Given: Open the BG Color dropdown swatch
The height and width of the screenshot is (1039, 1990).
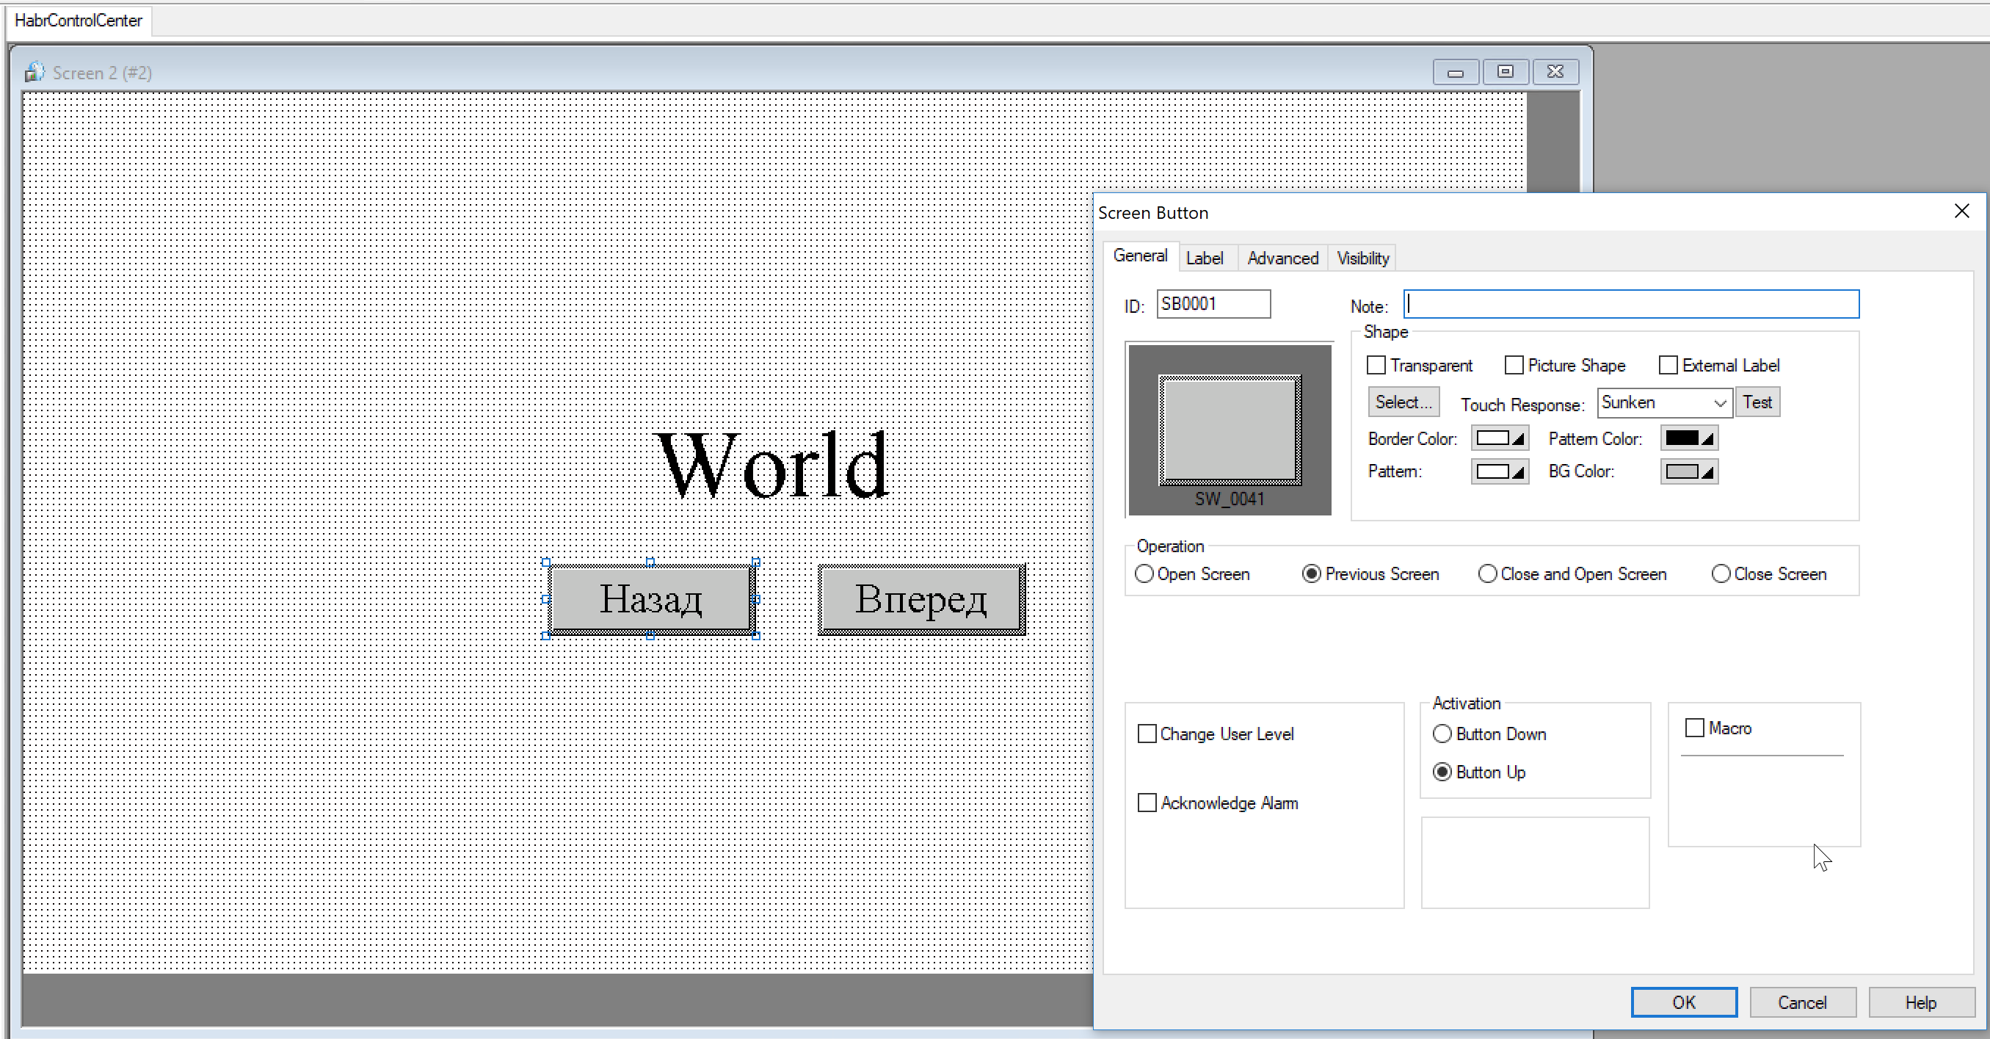Looking at the screenshot, I should click(x=1688, y=471).
